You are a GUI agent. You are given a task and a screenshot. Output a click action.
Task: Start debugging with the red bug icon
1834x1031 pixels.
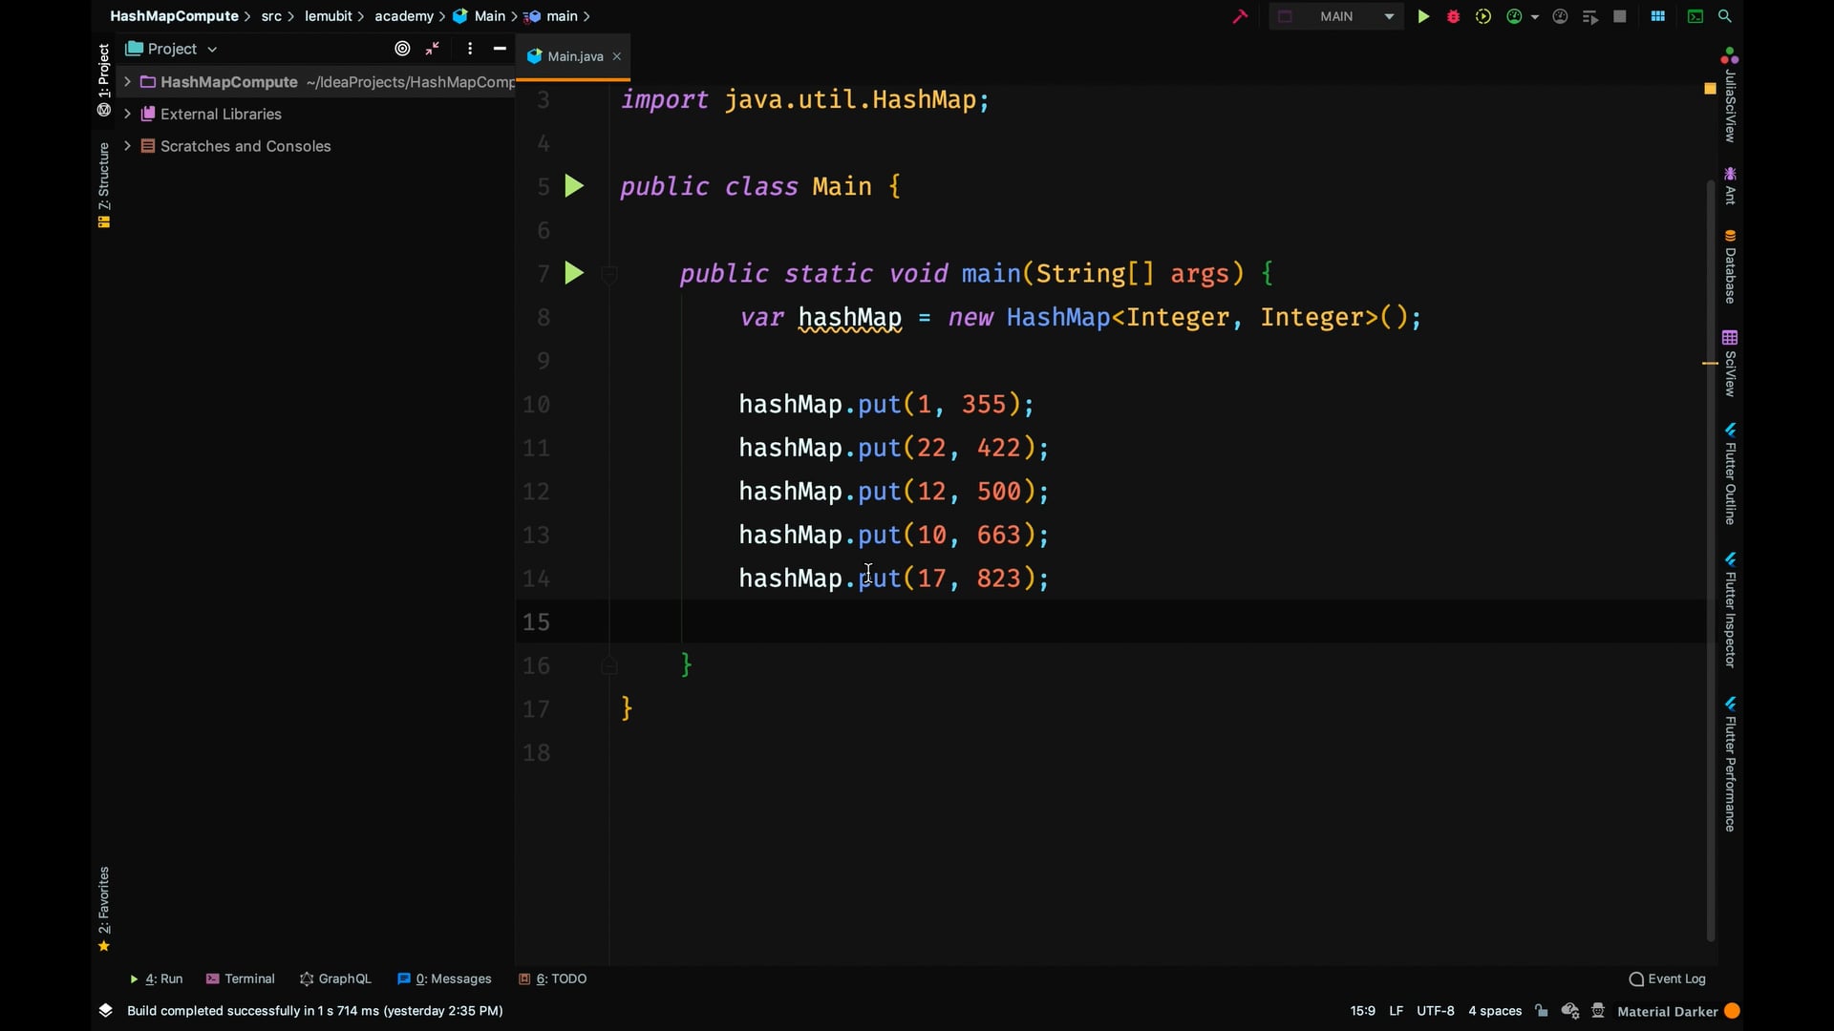pyautogui.click(x=1453, y=16)
